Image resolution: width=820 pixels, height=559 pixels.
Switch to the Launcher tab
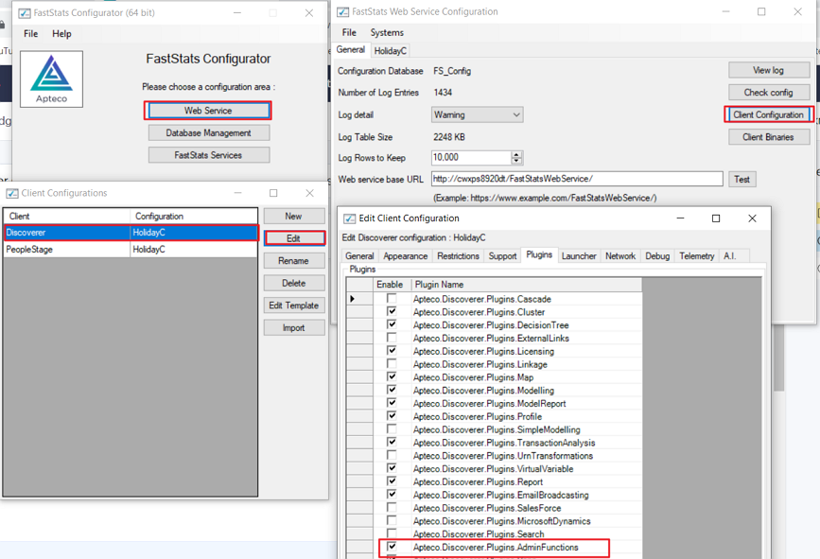click(579, 255)
